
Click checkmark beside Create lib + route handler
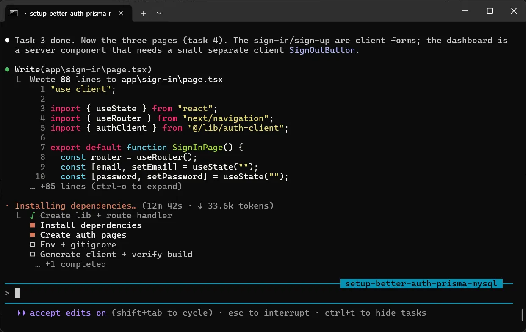click(33, 216)
